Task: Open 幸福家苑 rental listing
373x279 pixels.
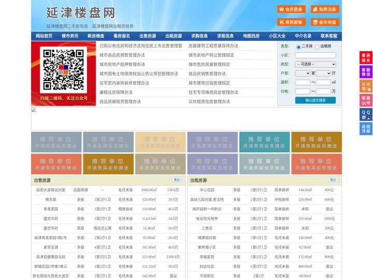Action: pyautogui.click(x=207, y=257)
